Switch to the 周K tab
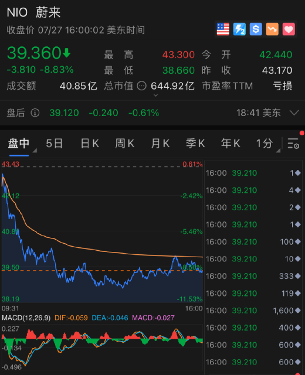Image resolution: width=305 pixels, height=375 pixels. [125, 144]
